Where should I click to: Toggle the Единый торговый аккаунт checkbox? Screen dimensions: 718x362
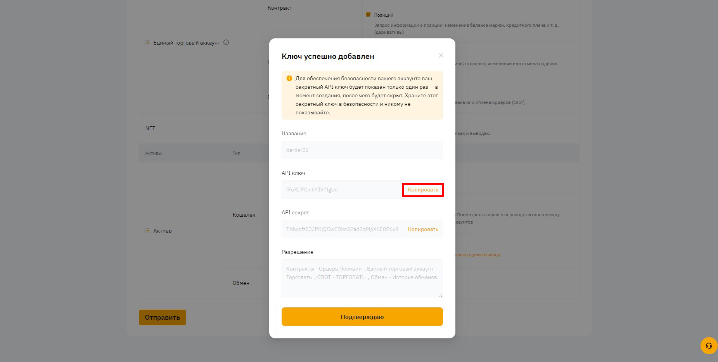click(147, 43)
